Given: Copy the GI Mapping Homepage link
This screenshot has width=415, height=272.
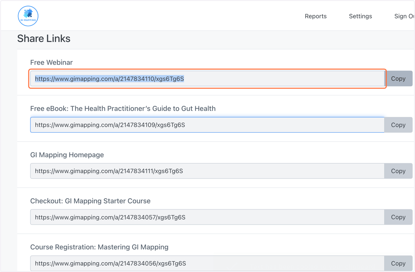Looking at the screenshot, I should [x=398, y=171].
